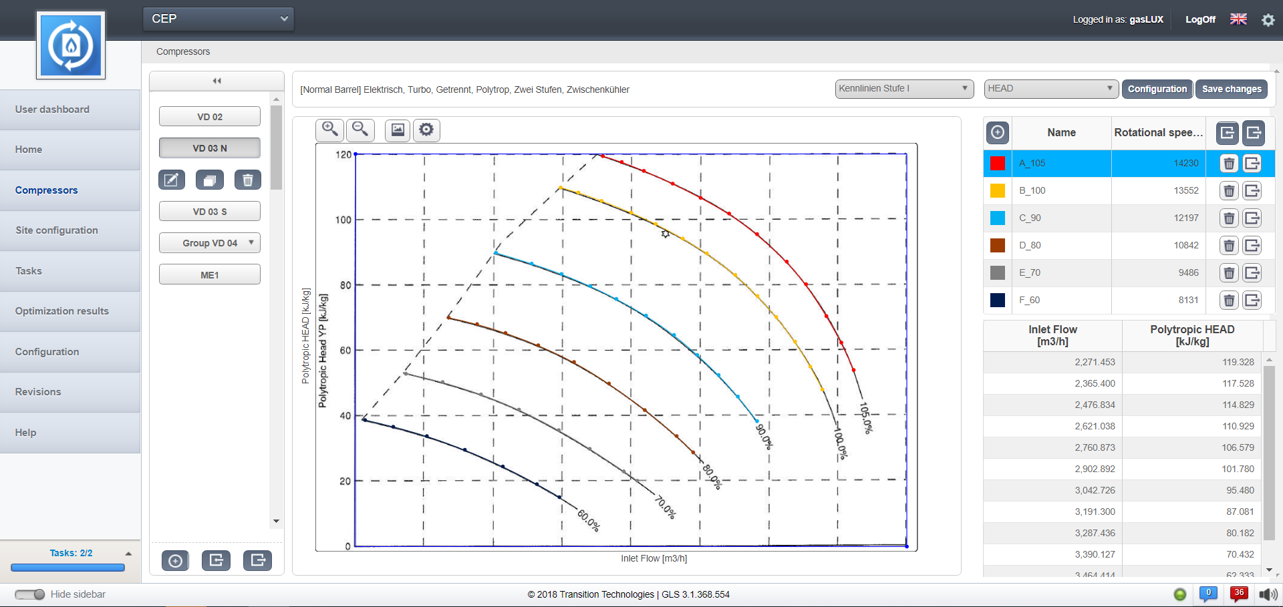Toggle the Hide sidebar switch

coord(29,594)
